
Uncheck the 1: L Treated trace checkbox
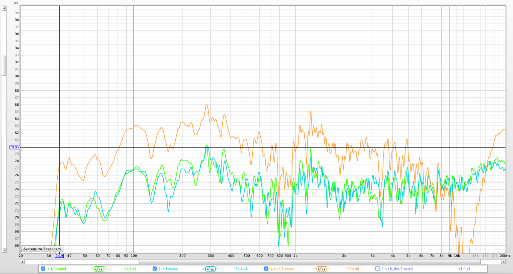(x=43, y=268)
